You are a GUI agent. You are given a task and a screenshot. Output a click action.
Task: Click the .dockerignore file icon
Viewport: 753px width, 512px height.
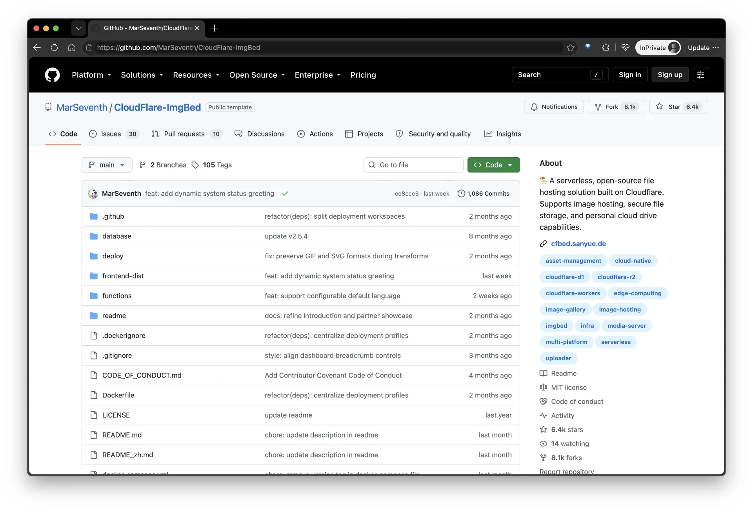[x=94, y=336]
